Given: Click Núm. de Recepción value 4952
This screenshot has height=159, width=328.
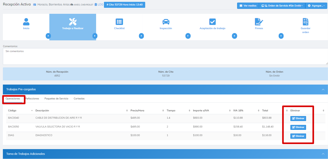Looking at the screenshot, I should tap(57, 76).
